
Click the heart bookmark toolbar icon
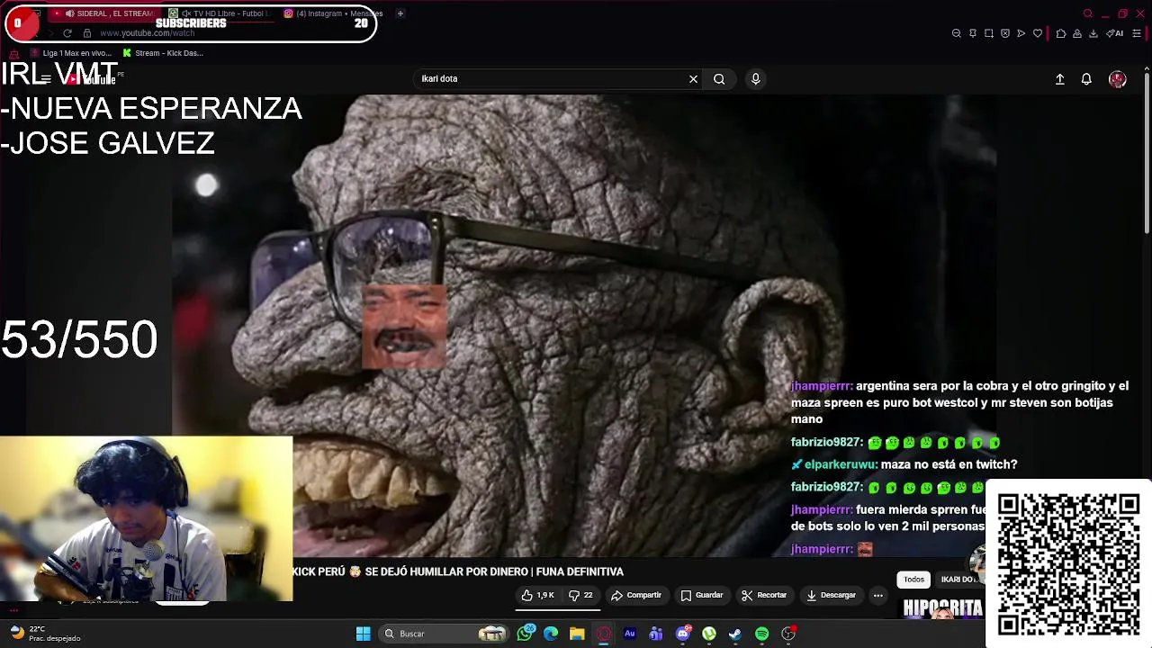[x=1038, y=33]
